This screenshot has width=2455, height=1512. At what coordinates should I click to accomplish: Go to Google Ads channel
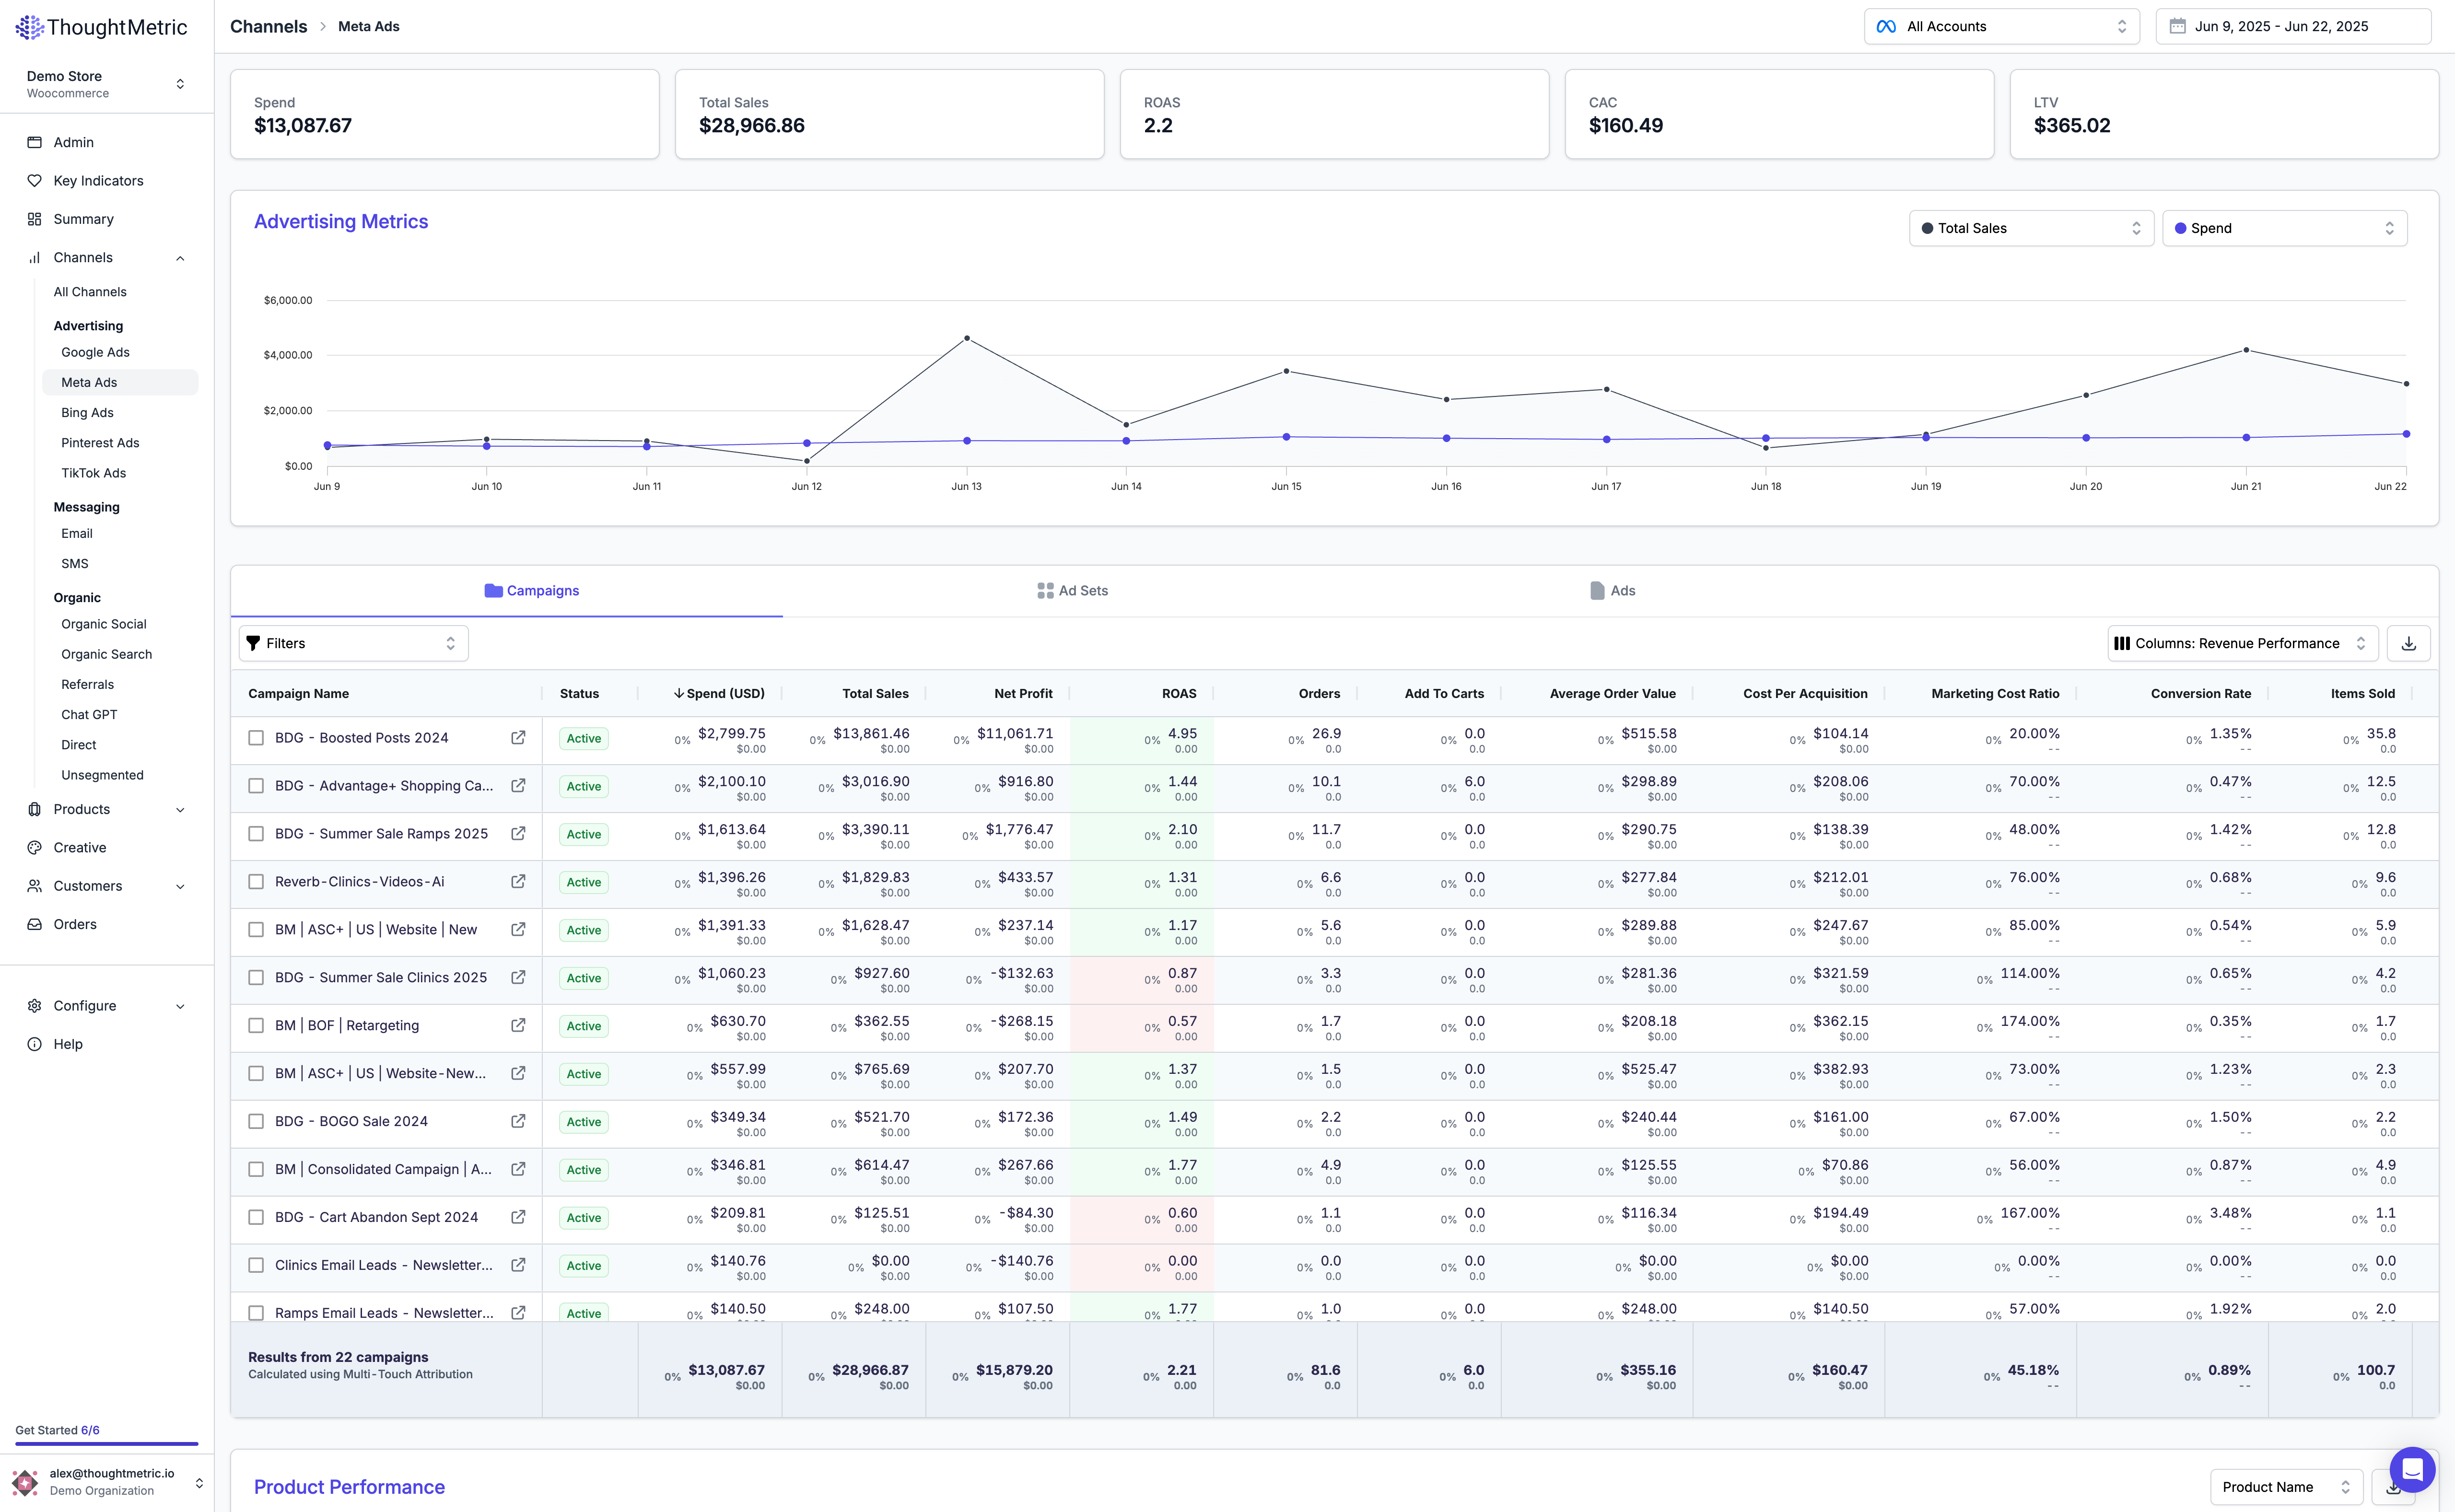point(95,352)
